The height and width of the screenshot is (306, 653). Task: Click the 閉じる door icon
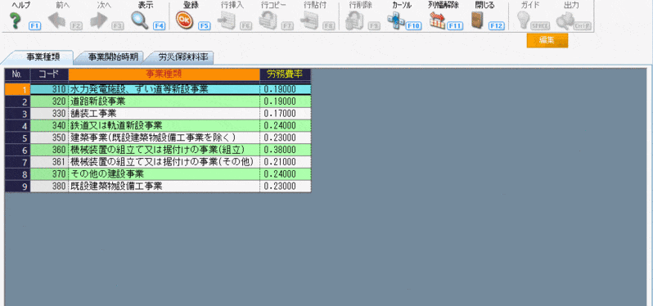pyautogui.click(x=478, y=20)
